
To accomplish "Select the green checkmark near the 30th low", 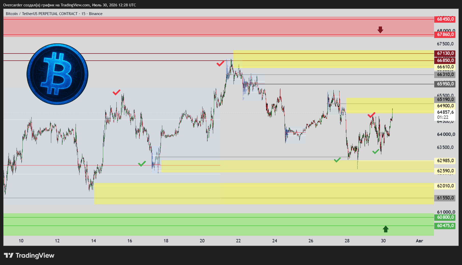I will (375, 152).
